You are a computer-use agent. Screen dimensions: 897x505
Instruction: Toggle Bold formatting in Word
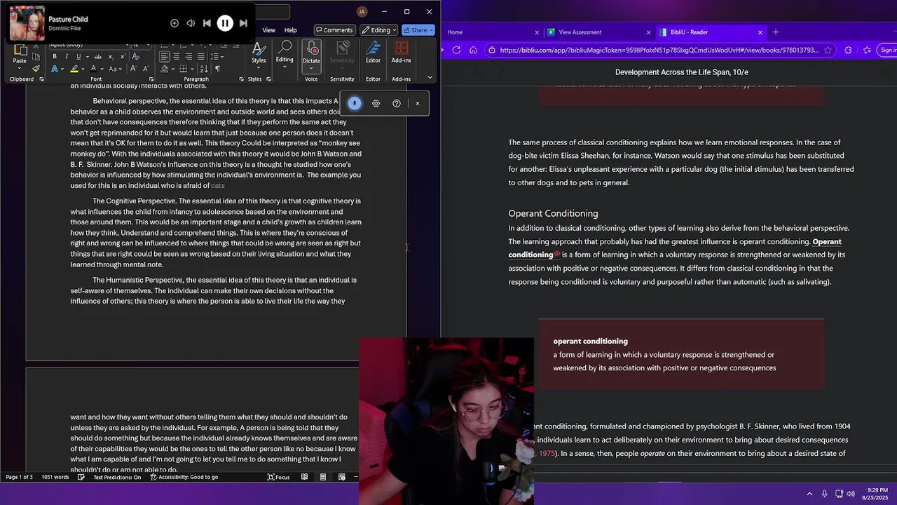click(x=55, y=56)
